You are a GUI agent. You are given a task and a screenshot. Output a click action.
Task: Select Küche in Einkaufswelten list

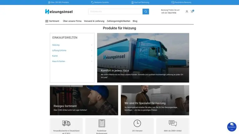click(55, 56)
